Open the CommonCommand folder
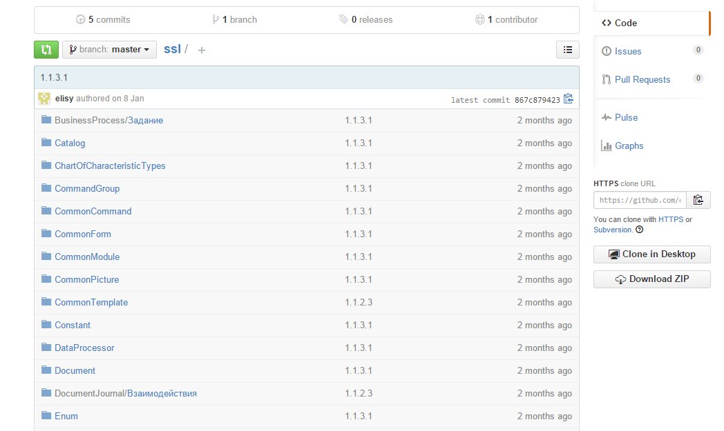This screenshot has height=431, width=724. [x=93, y=211]
